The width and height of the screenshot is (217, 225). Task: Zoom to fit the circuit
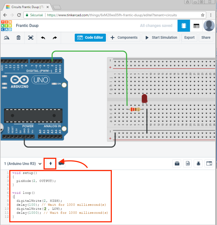pos(31,38)
